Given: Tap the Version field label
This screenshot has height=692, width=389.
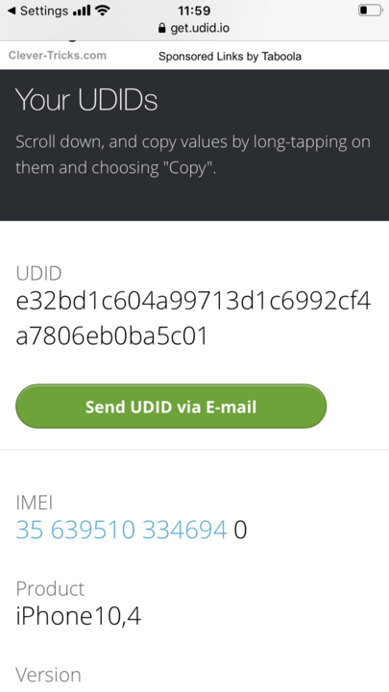Looking at the screenshot, I should click(49, 675).
